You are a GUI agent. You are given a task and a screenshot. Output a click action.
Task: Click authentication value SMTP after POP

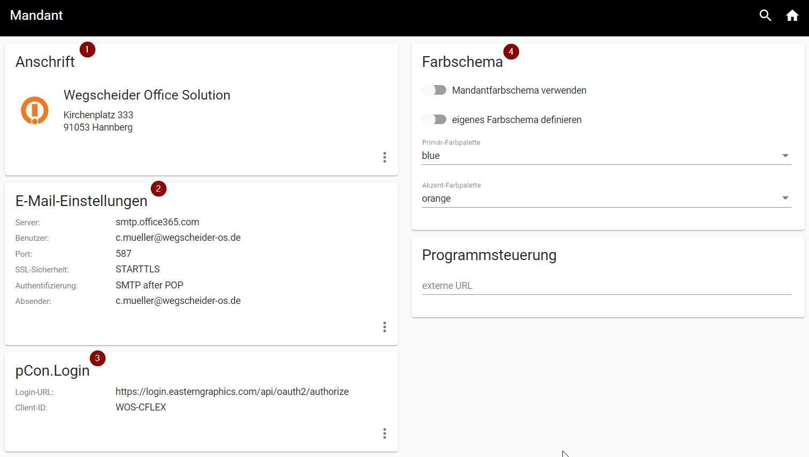tap(149, 285)
